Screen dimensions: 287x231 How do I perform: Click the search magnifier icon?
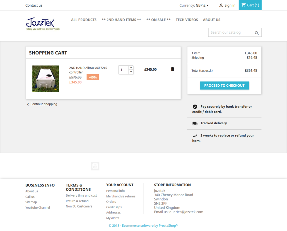click(x=257, y=32)
